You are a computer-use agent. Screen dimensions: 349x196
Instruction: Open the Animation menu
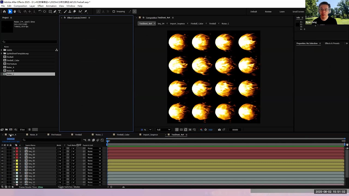tap(51, 6)
